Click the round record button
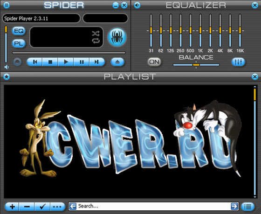The width and height of the screenshot is (261, 214). pos(17,62)
